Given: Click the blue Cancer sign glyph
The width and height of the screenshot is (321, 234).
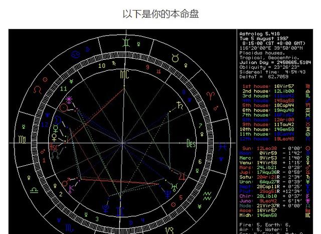Looking at the screenshot, I should click(x=75, y=54).
